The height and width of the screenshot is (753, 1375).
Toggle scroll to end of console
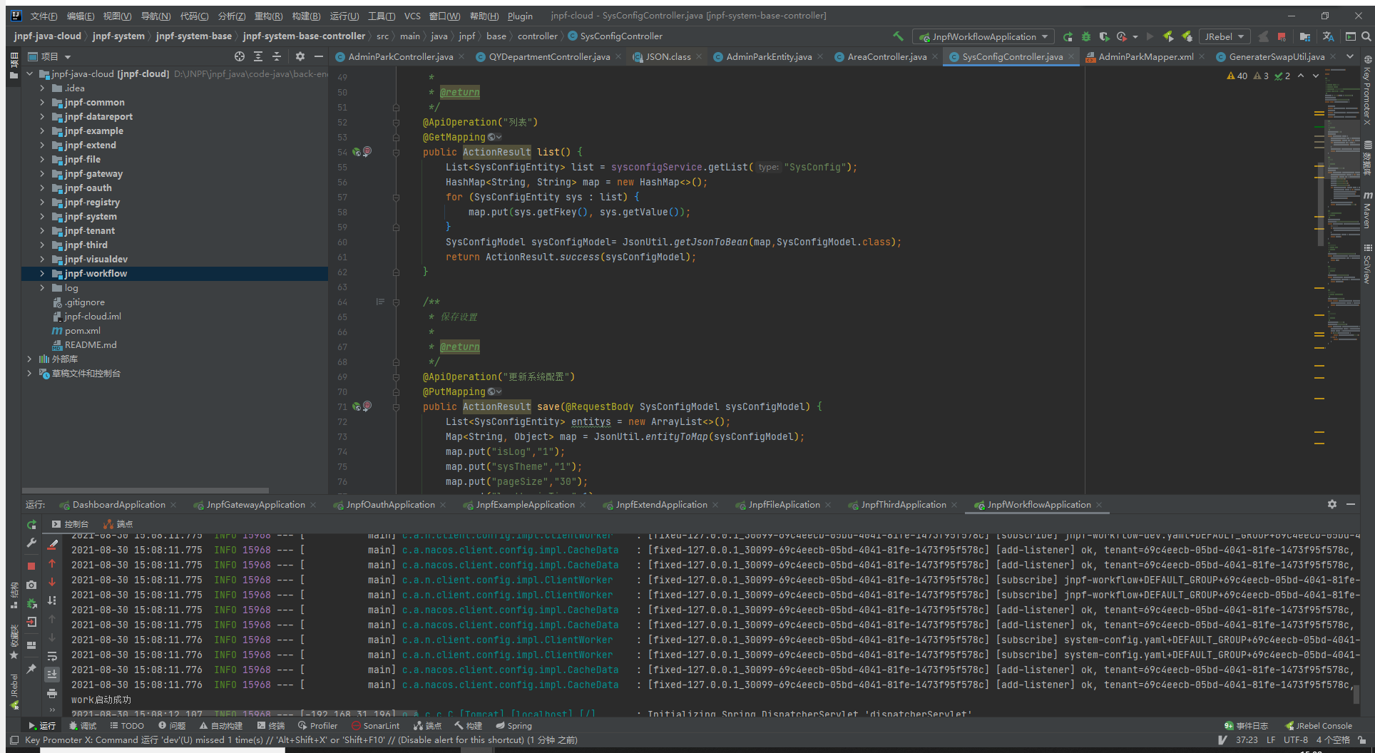click(52, 674)
